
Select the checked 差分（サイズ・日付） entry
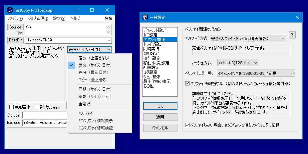(x=100, y=65)
